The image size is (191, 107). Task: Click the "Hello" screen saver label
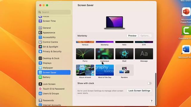click(x=124, y=45)
